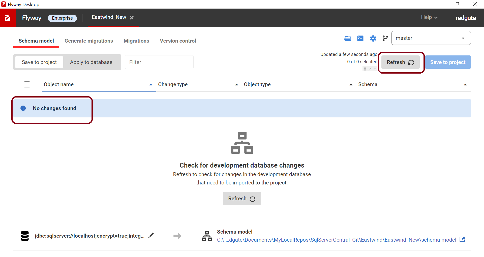The width and height of the screenshot is (484, 257).
Task: Close the Eastwind_New project tab
Action: pos(132,18)
